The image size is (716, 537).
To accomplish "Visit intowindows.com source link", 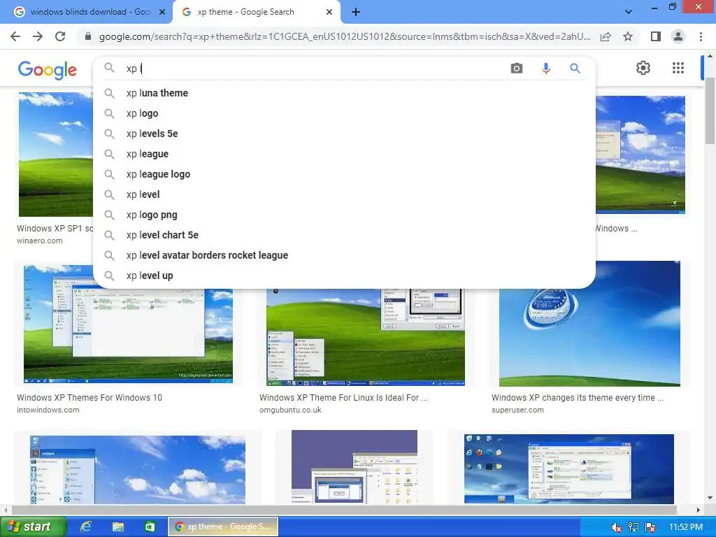I will (x=48, y=410).
